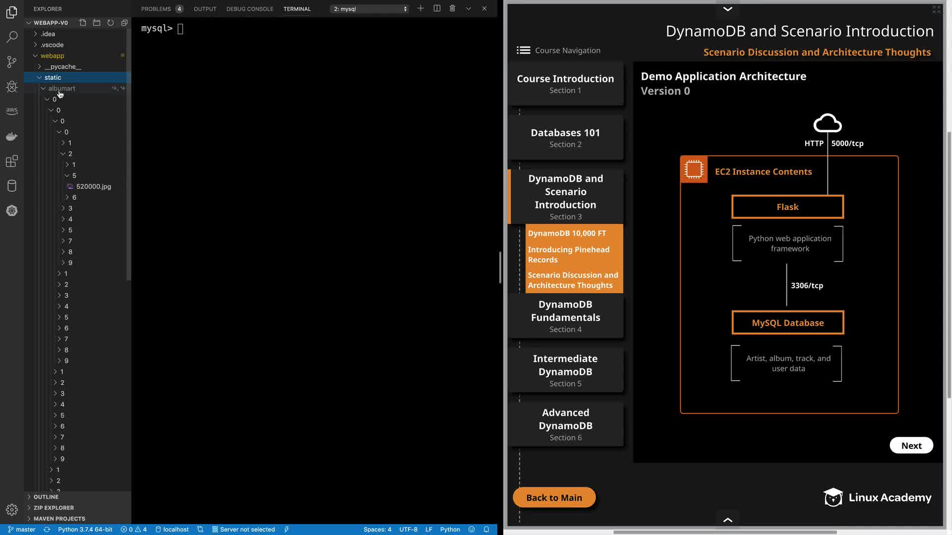The width and height of the screenshot is (952, 535).
Task: Click the Back to Main button
Action: click(x=554, y=497)
